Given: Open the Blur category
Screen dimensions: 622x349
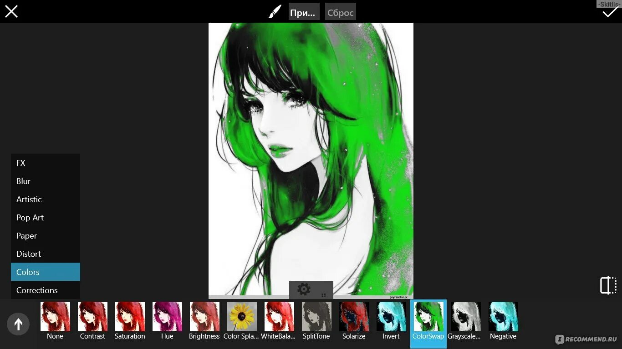Looking at the screenshot, I should [46, 181].
